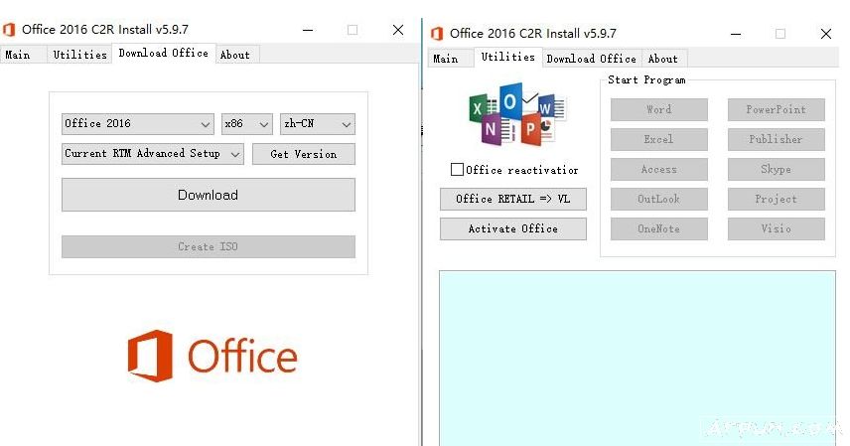Click the large Download button

coord(209,195)
